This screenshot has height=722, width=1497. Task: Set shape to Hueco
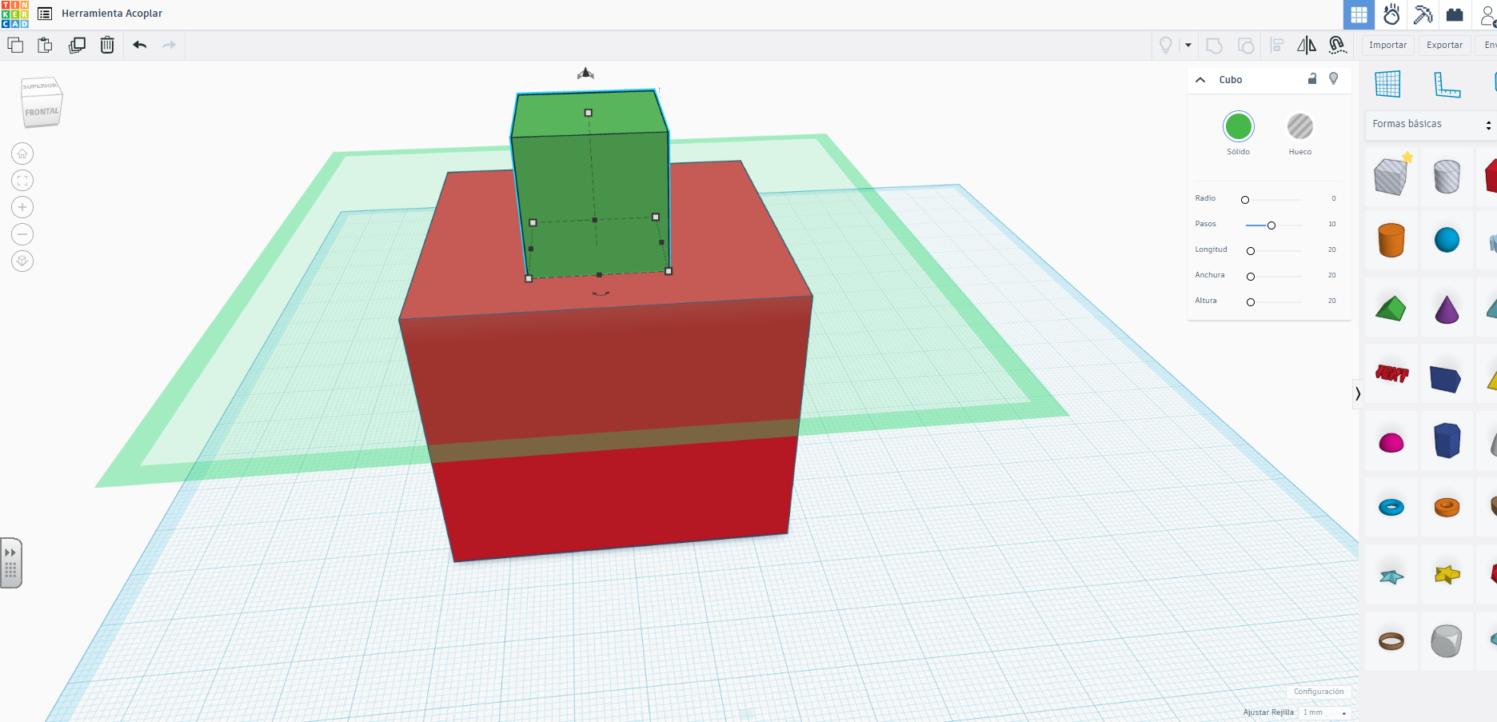coord(1299,127)
